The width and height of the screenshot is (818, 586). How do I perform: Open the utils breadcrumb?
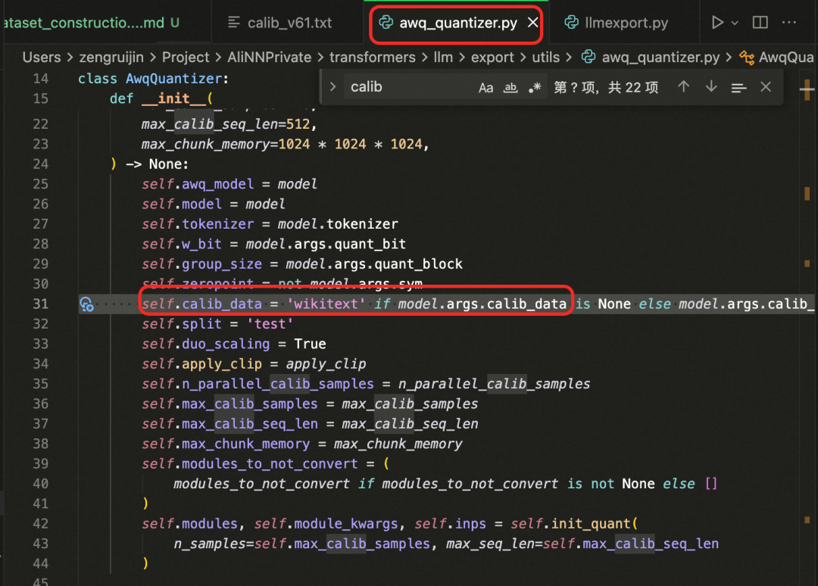pos(545,58)
